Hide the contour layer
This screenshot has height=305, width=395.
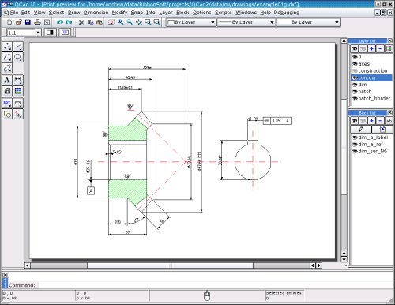(355, 77)
